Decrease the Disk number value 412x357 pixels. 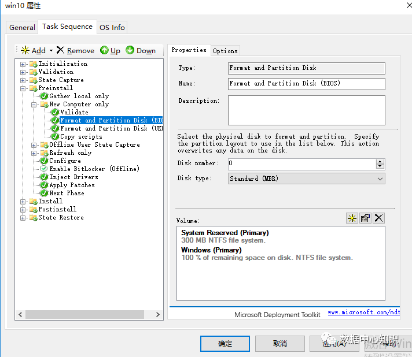(x=380, y=166)
